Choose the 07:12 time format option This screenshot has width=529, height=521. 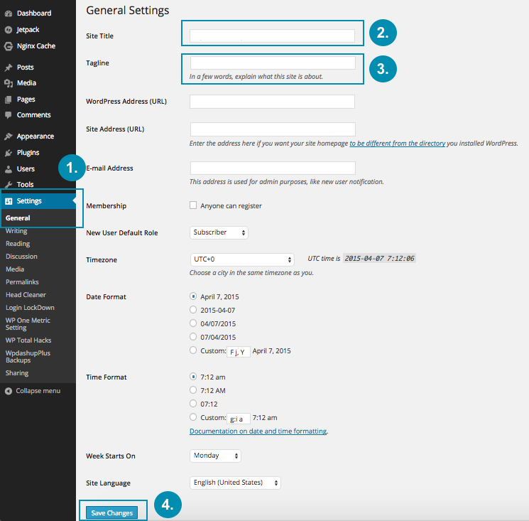[193, 404]
